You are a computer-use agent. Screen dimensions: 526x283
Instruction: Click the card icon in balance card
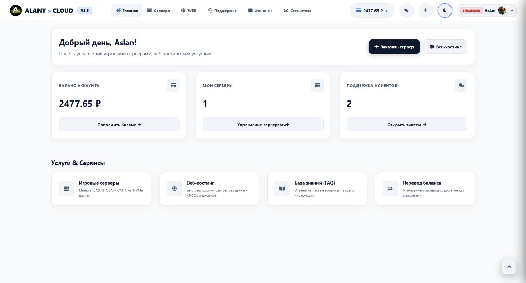pyautogui.click(x=174, y=86)
